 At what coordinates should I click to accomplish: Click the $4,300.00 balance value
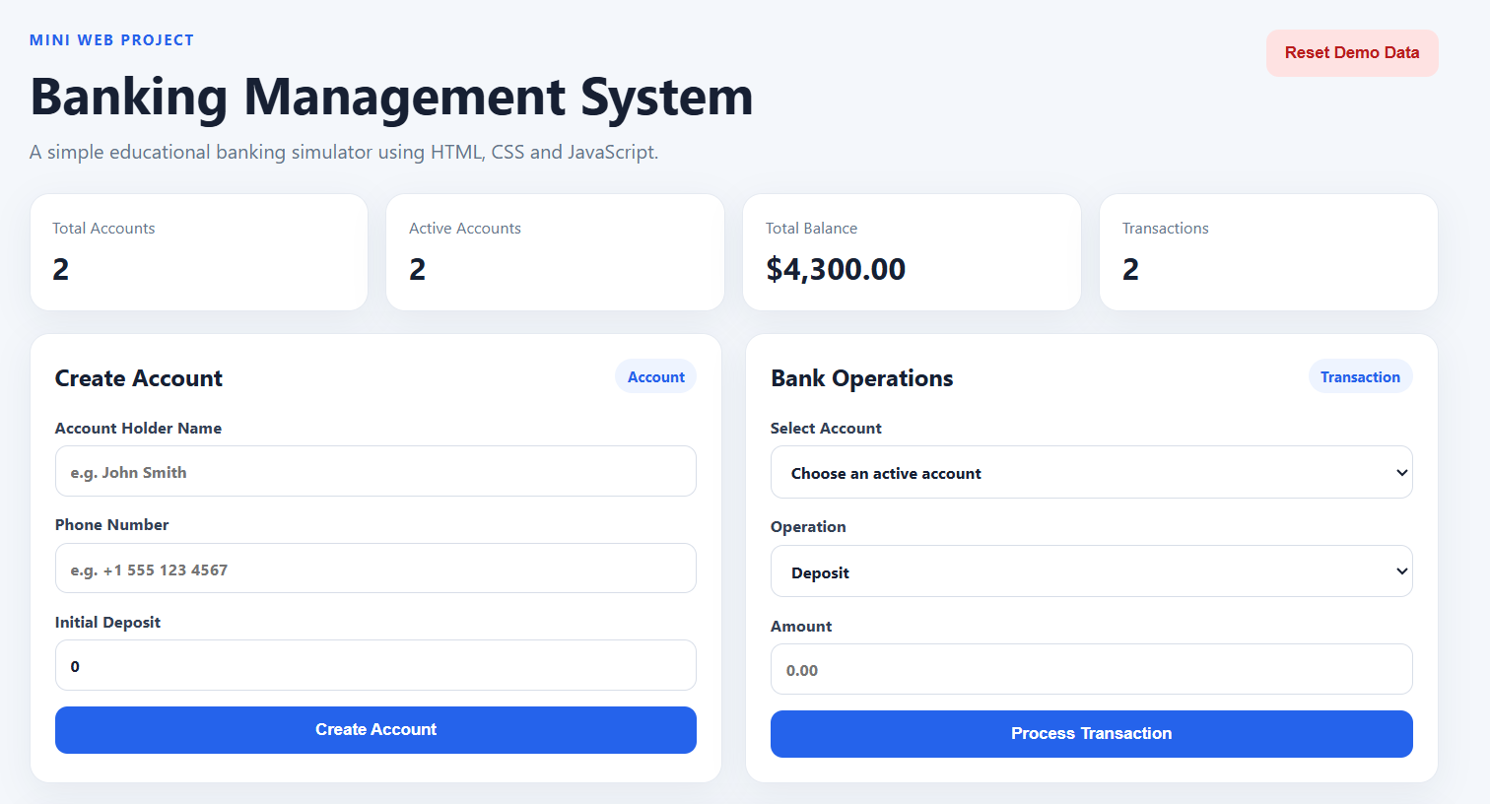(836, 269)
